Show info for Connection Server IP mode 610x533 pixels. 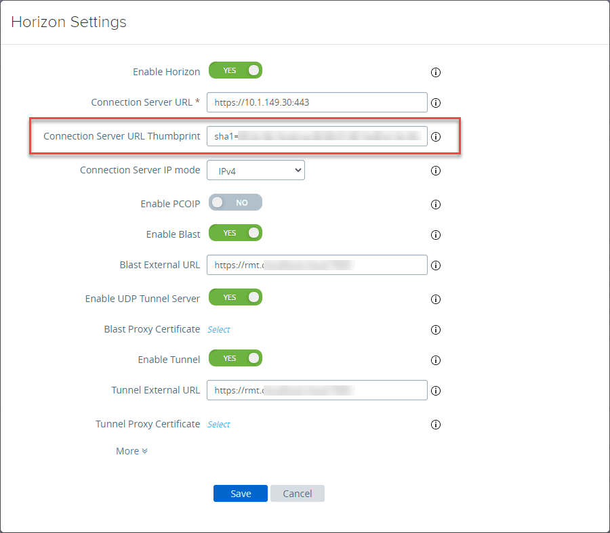(x=436, y=171)
